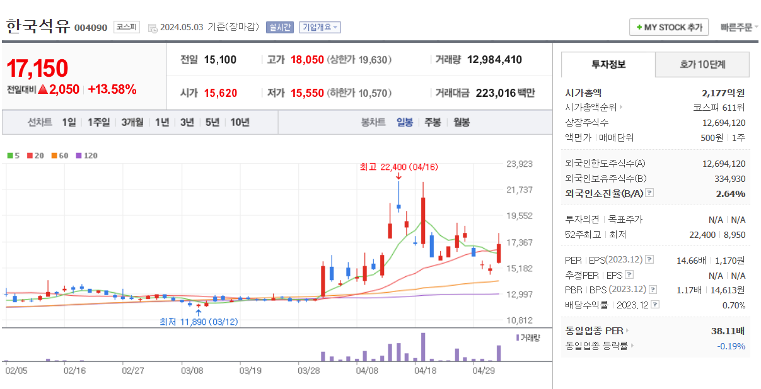The width and height of the screenshot is (761, 389).
Task: Click the 실시간 badge button
Action: pyautogui.click(x=279, y=27)
